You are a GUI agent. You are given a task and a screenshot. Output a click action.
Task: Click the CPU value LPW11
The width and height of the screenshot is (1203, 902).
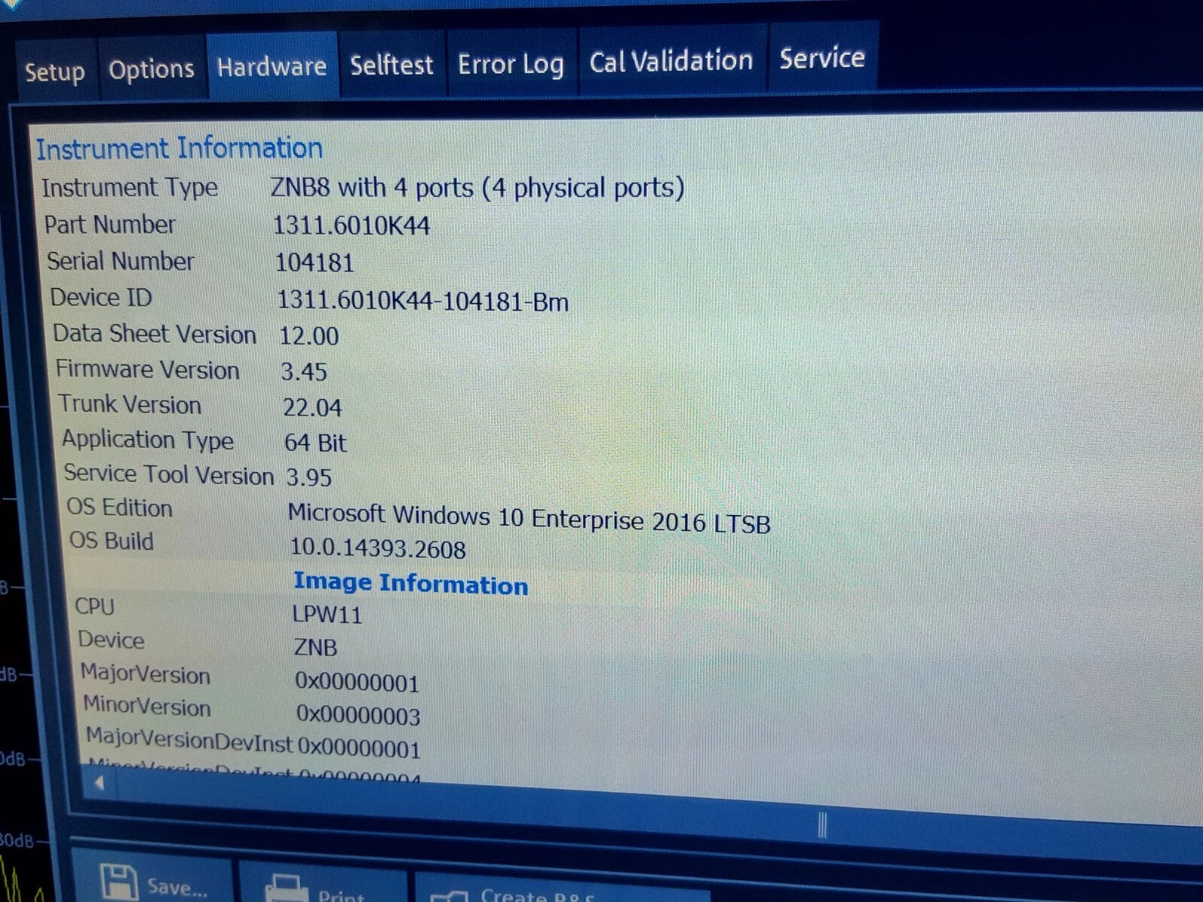pyautogui.click(x=327, y=615)
